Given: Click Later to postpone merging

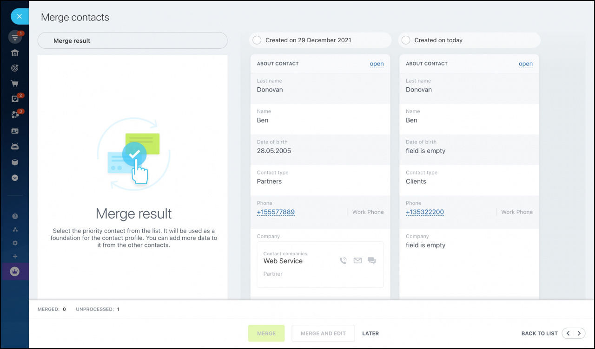Looking at the screenshot, I should coord(370,333).
